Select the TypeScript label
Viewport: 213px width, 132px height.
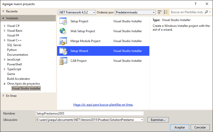click(14, 69)
